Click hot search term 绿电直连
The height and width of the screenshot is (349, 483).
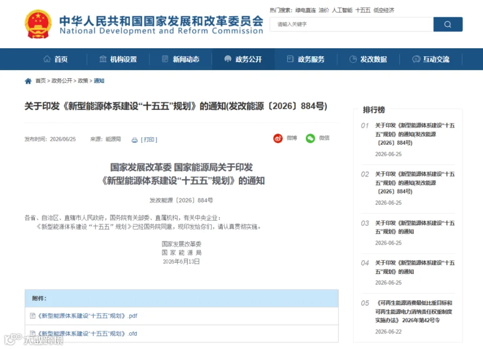[x=305, y=10]
